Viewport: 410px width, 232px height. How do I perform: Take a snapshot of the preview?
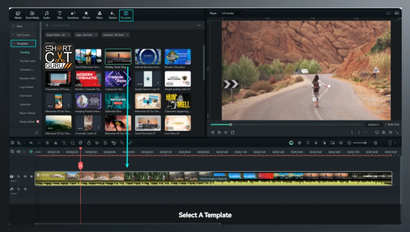[383, 133]
